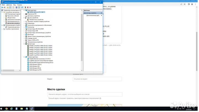Screen dimensions: 199x112
Task: Click the Back arrow in the toolbar
Action: pos(2,7)
